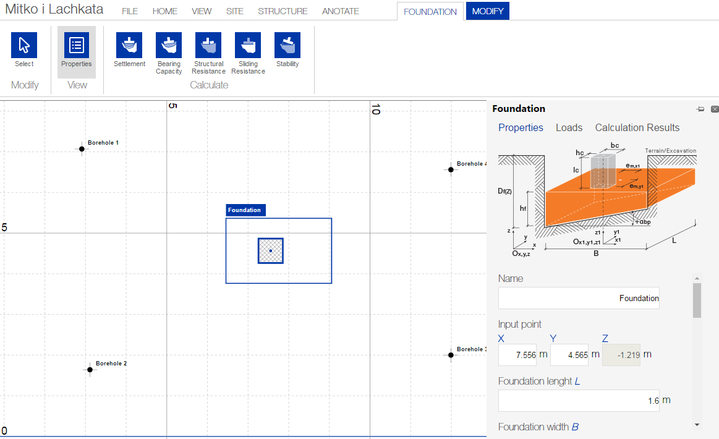The image size is (719, 439).
Task: Open the STRUCTURE ribbon tab
Action: pyautogui.click(x=283, y=12)
